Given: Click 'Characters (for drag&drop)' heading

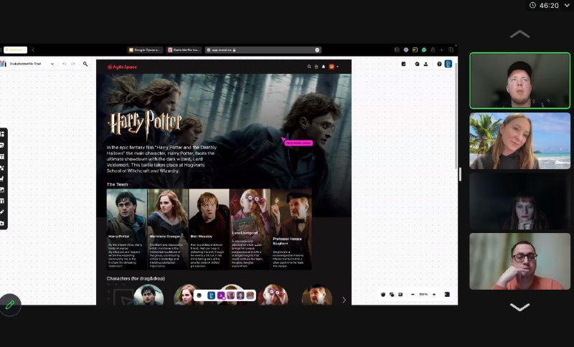Looking at the screenshot, I should tap(136, 279).
